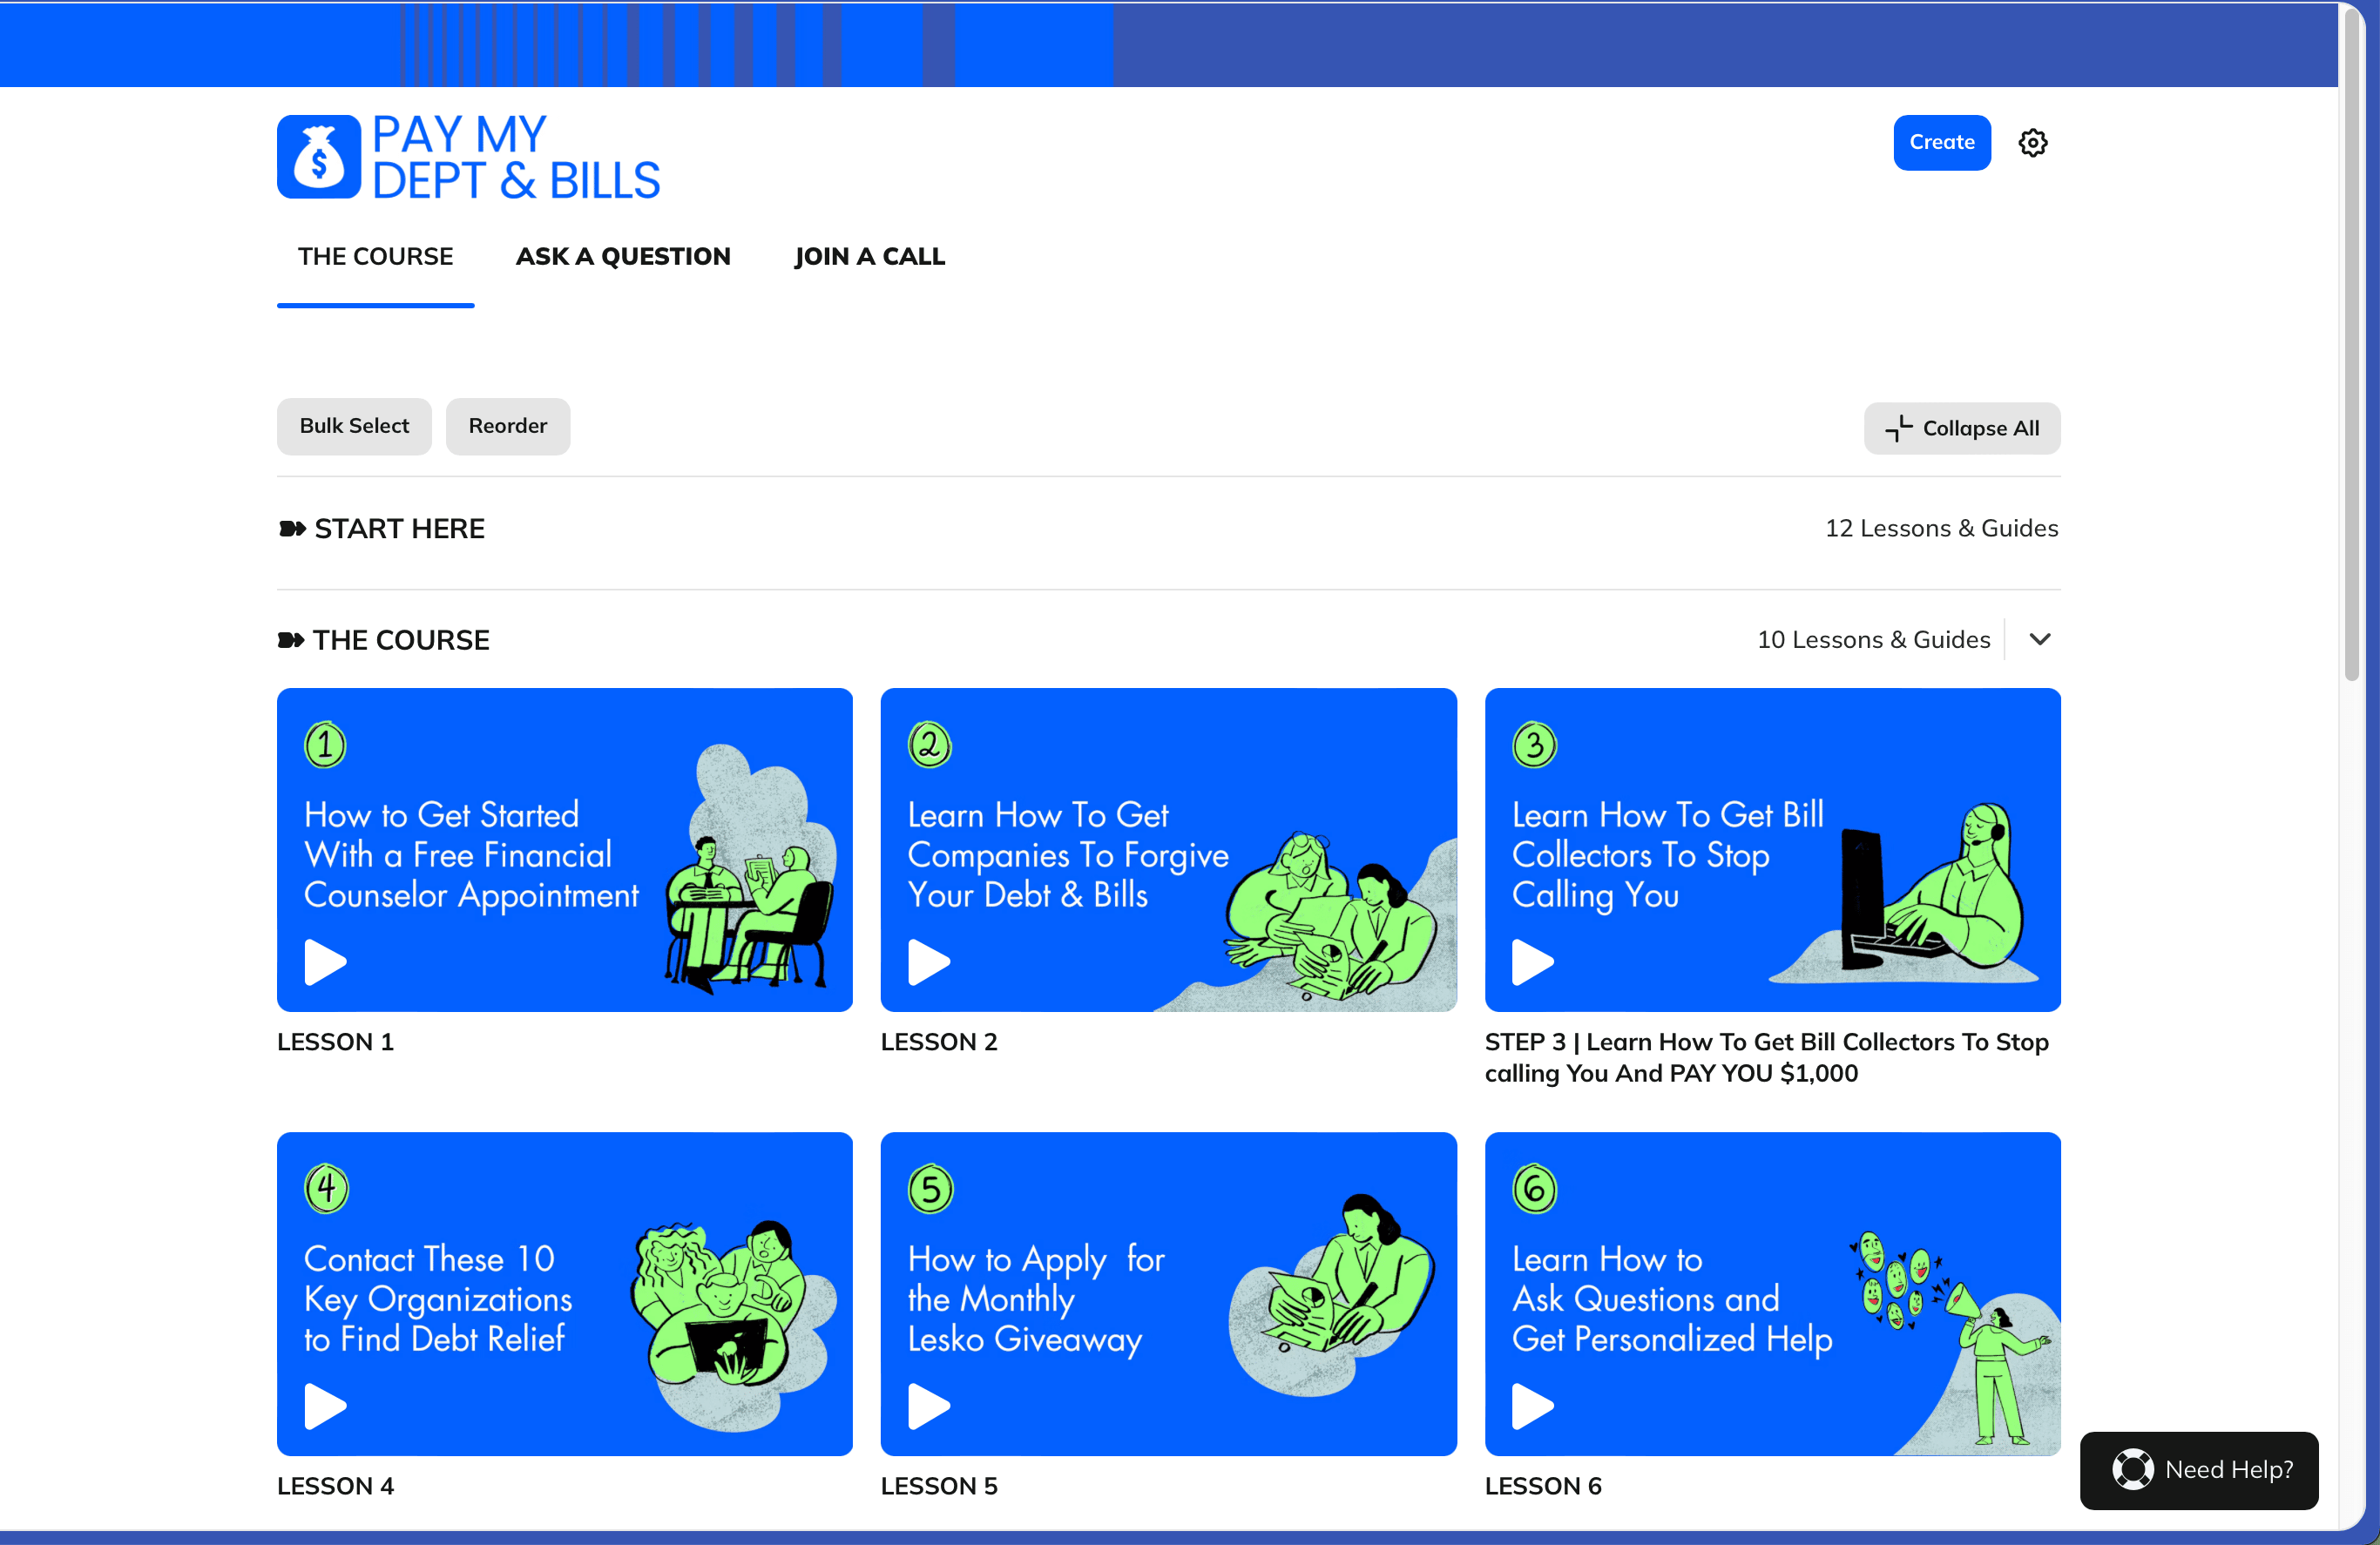Play Lesson 2 forgive debt video
2380x1545 pixels.
[928, 962]
